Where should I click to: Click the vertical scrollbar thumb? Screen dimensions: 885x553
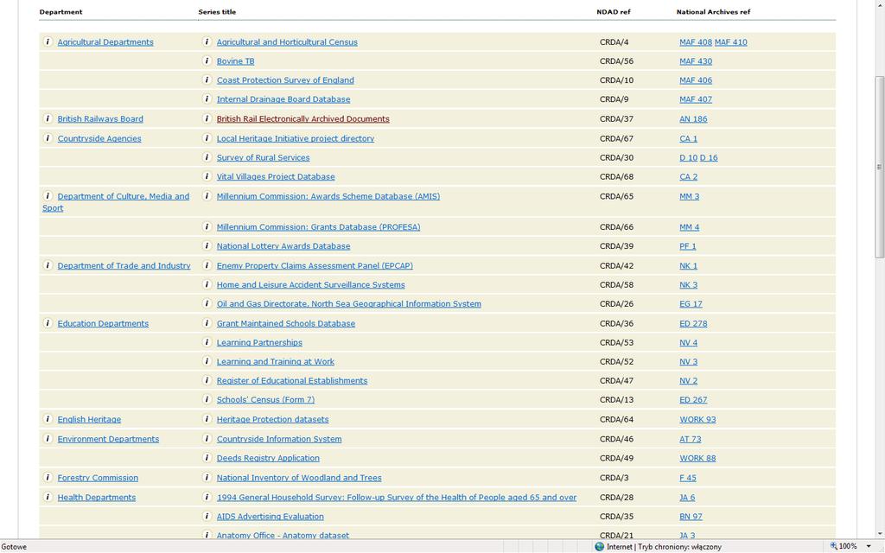coord(879,167)
